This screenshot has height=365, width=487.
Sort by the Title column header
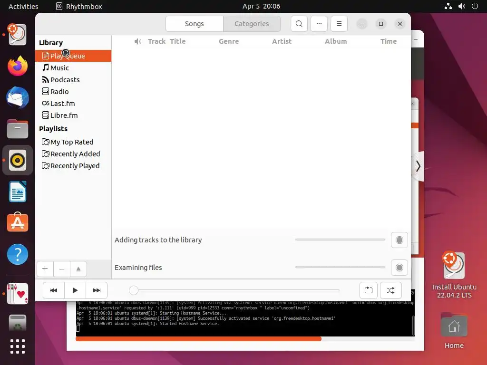[x=178, y=41]
